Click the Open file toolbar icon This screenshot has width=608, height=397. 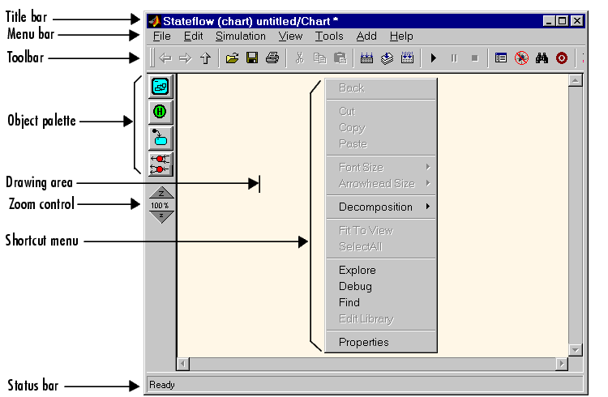point(233,58)
